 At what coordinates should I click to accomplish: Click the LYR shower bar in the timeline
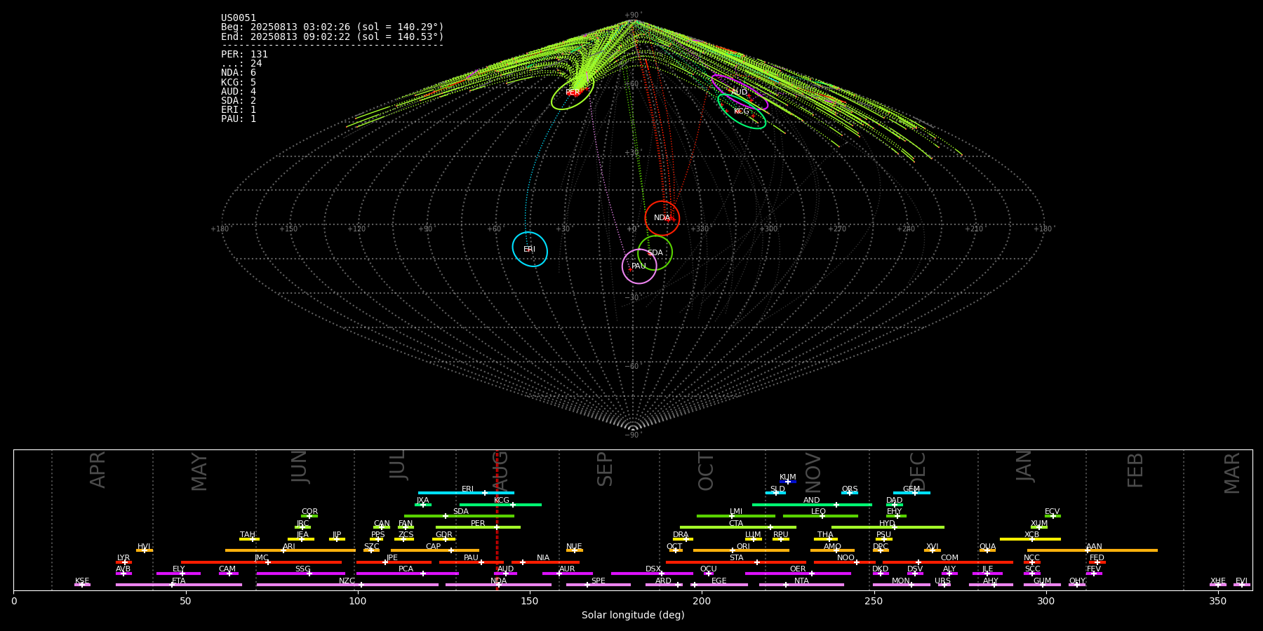pos(123,562)
